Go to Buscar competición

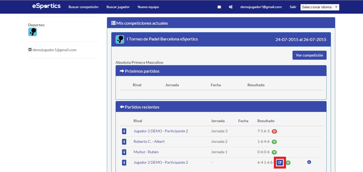point(83,7)
